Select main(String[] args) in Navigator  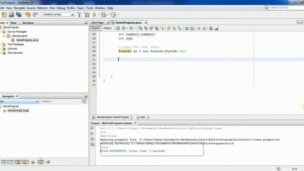[x=18, y=111]
